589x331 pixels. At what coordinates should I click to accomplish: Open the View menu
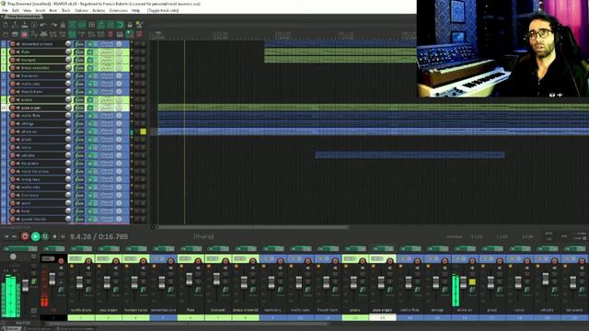[27, 10]
